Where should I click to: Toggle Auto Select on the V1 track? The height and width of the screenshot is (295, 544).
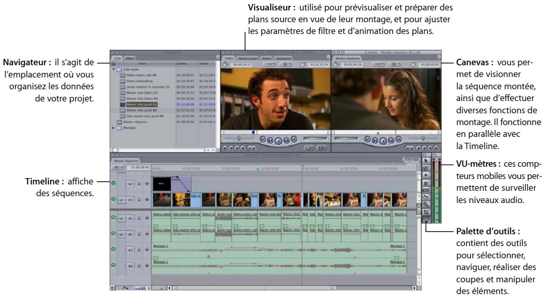[x=147, y=200]
